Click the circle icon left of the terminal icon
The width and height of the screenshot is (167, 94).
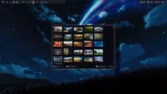[x=7, y=2]
